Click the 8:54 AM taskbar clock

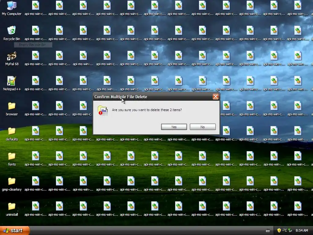(x=302, y=230)
